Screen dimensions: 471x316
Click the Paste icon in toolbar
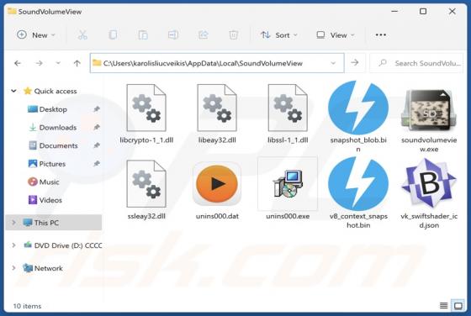(x=143, y=35)
